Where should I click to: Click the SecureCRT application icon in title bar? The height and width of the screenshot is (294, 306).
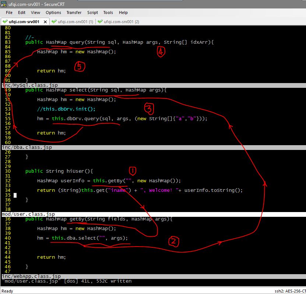click(x=3, y=4)
